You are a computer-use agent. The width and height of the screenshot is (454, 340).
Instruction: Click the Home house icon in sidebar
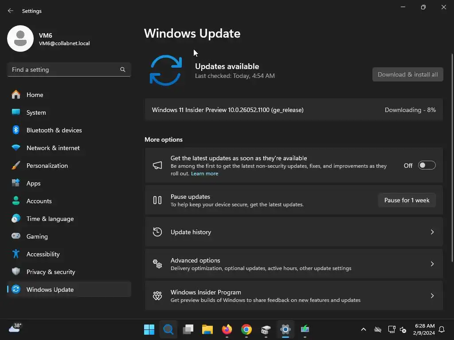tap(16, 95)
